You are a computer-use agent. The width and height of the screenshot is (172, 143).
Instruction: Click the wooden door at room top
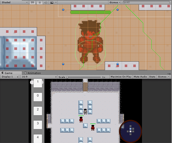click(85, 87)
